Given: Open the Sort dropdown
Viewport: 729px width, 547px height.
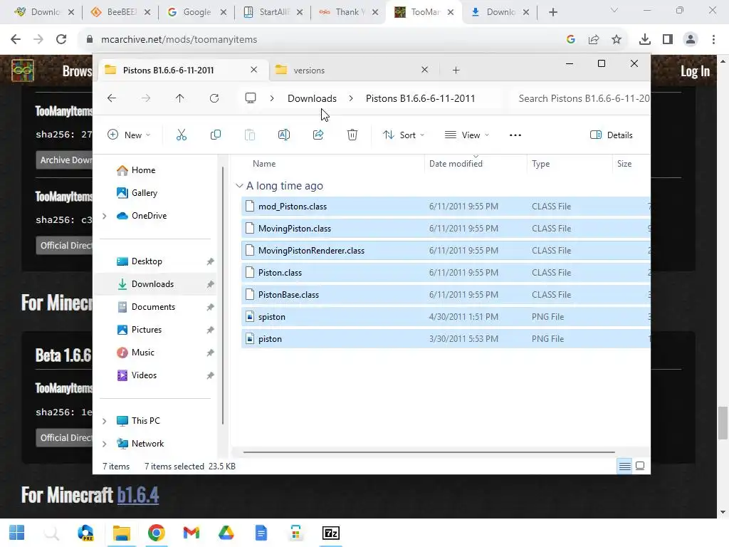Looking at the screenshot, I should (404, 135).
